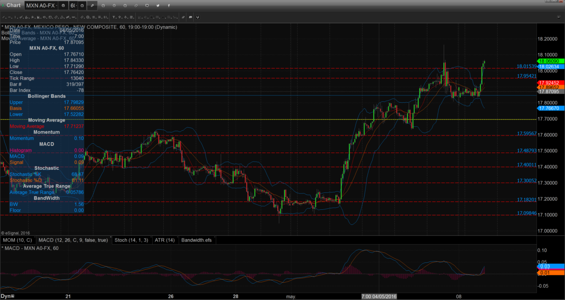Screen dimensions: 565x300
Task: Click the 17.18201 level label
Action: coord(527,200)
